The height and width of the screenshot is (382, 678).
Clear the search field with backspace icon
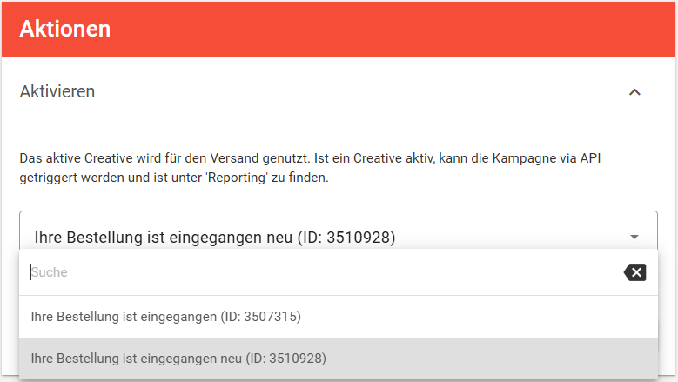(x=634, y=272)
